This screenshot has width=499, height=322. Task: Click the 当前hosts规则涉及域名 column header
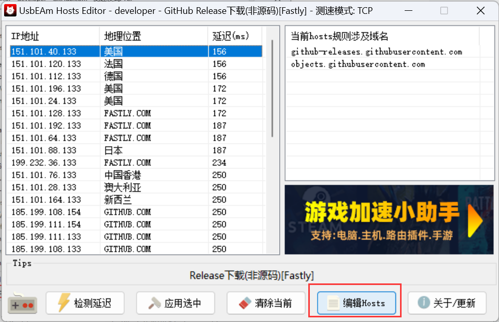click(x=382, y=36)
